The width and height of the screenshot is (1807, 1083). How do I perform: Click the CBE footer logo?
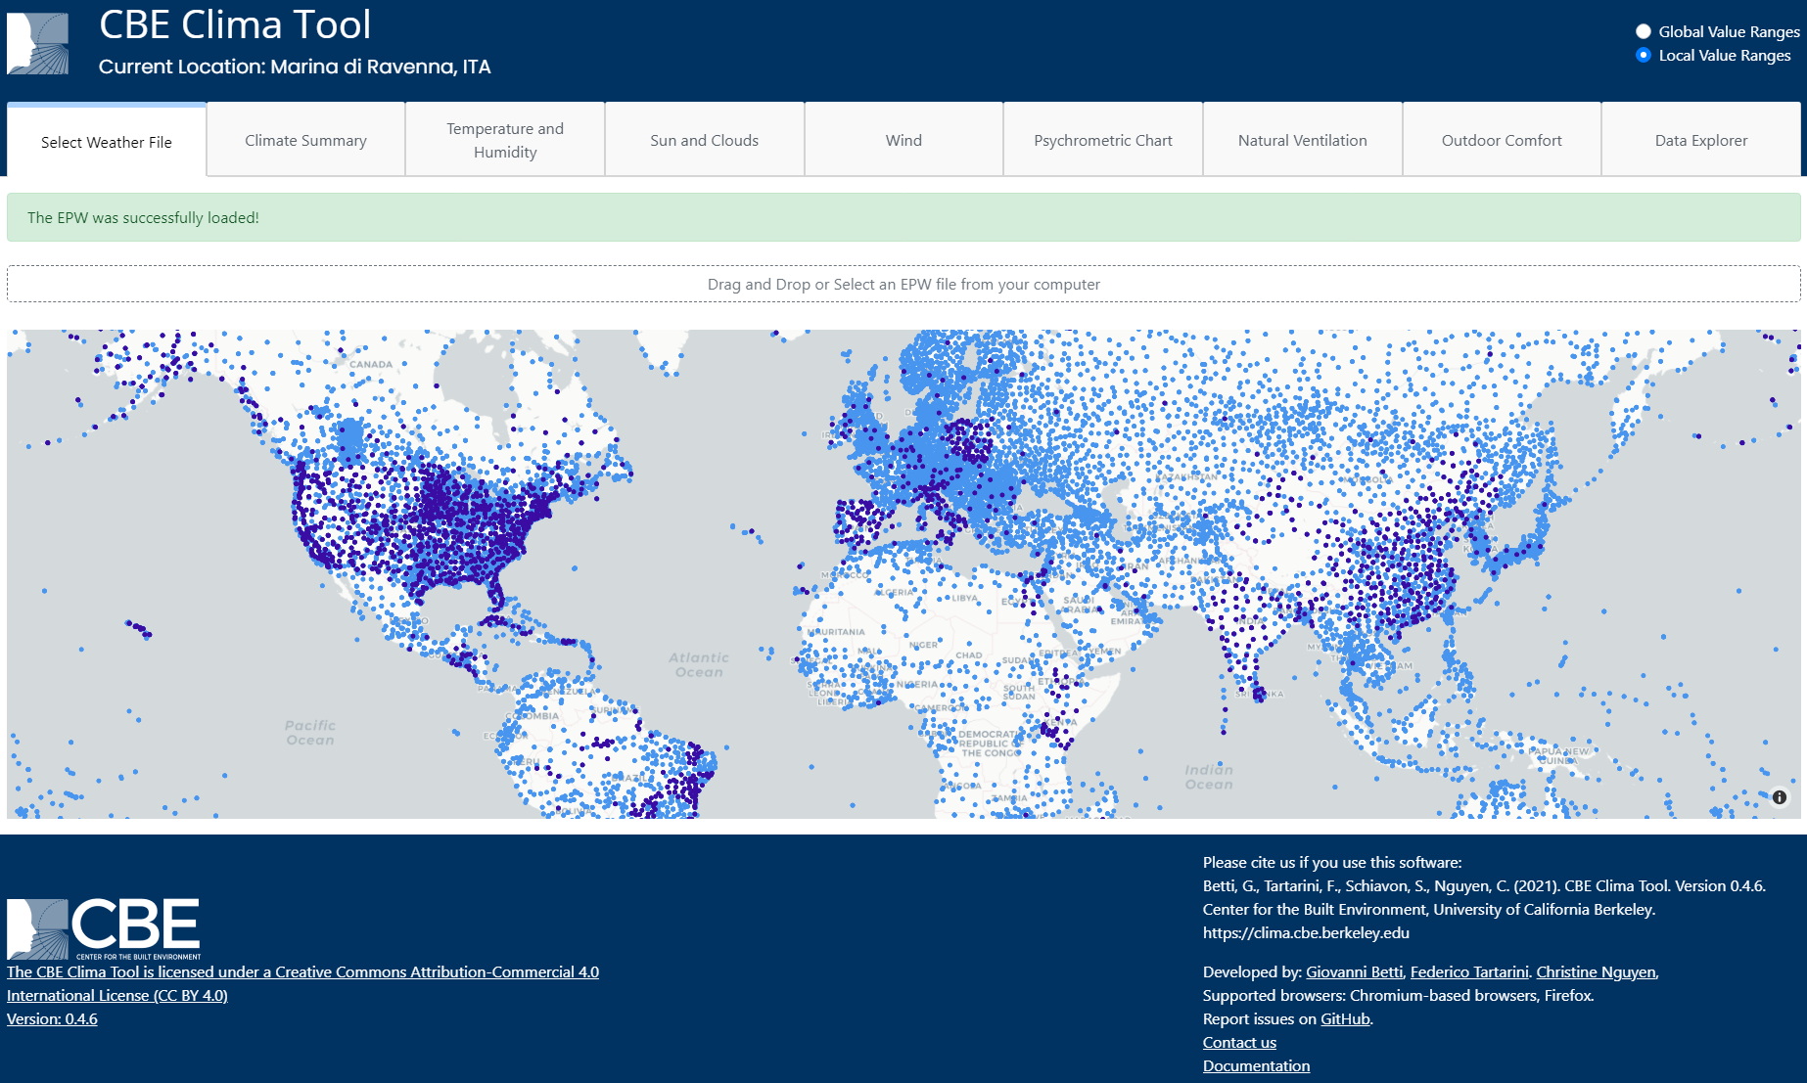click(x=104, y=928)
